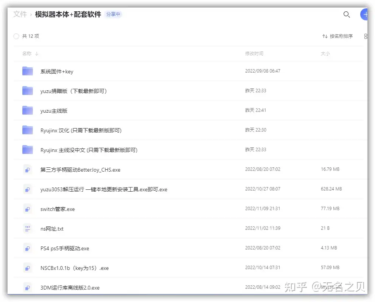Viewport: 375px width, 302px height.
Task: Select Ryujinx 主线没中文 name text
Action: 89,150
